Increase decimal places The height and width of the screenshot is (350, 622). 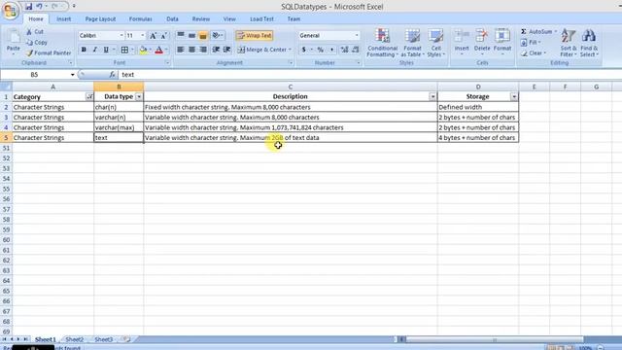coord(344,50)
